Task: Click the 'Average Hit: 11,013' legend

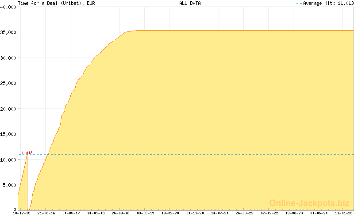Action: pos(325,3)
